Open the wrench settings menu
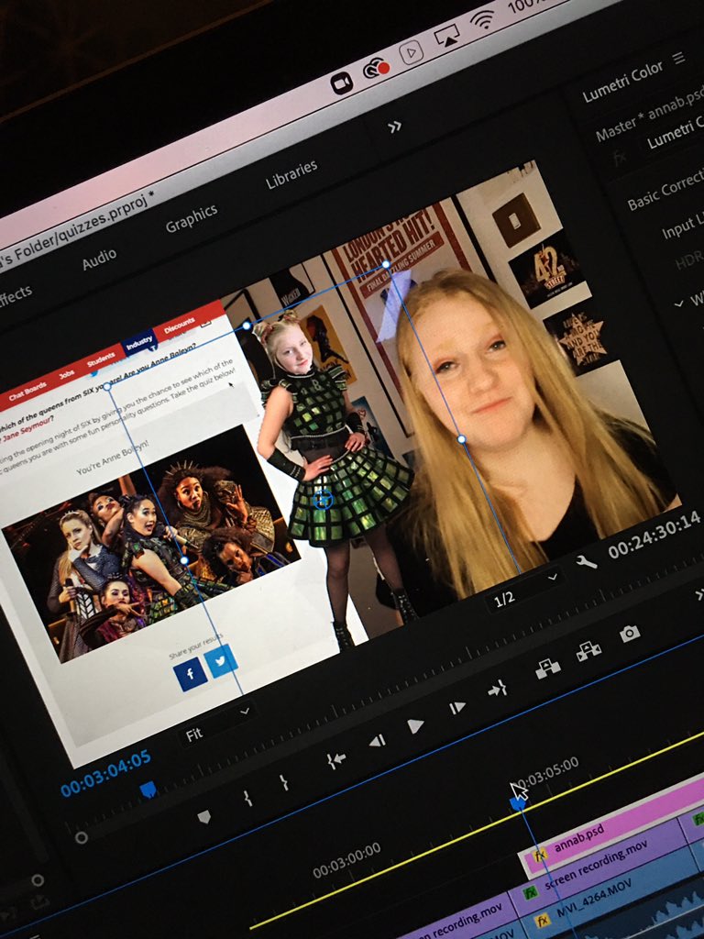 586,561
